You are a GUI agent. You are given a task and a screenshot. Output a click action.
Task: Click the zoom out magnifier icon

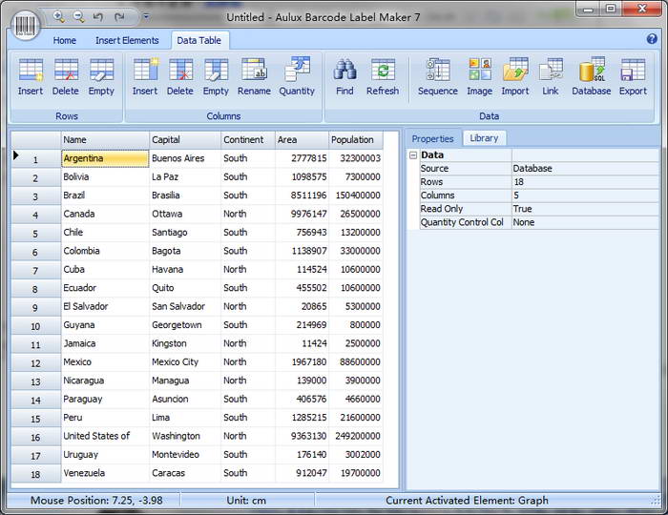click(x=79, y=17)
